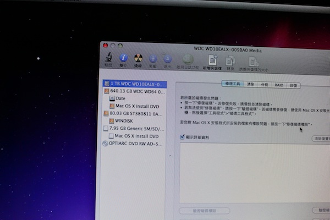Select the Date volume

pyautogui.click(x=118, y=98)
